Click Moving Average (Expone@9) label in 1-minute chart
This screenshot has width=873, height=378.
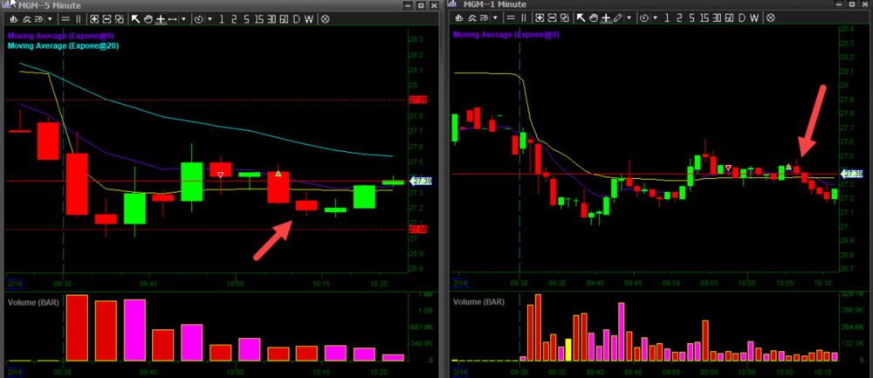pos(505,35)
